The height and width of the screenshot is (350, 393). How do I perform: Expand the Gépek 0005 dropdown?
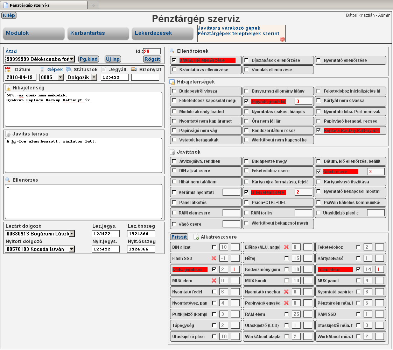(x=61, y=77)
